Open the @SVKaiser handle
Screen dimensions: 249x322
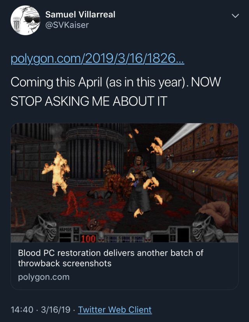pyautogui.click(x=67, y=25)
